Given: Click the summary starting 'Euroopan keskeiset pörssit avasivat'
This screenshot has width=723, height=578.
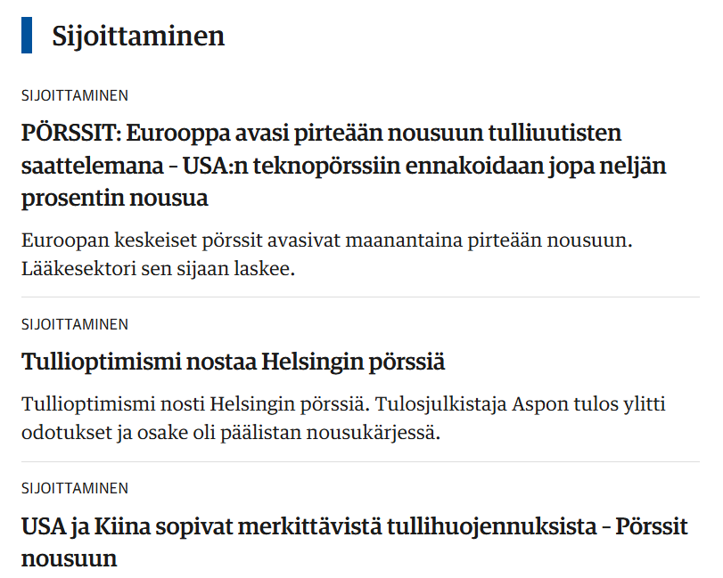Looking at the screenshot, I should [327, 254].
